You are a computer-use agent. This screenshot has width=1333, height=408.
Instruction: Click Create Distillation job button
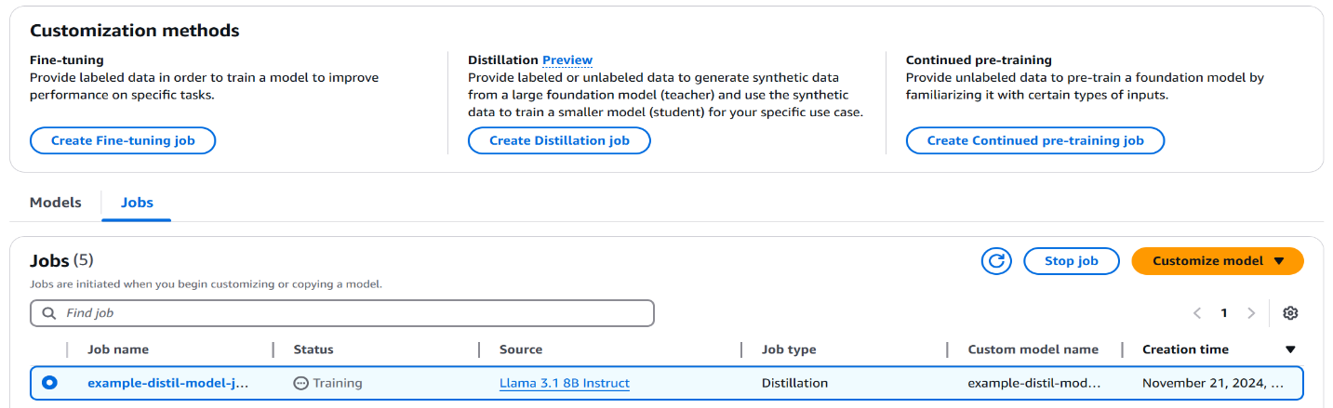[559, 140]
